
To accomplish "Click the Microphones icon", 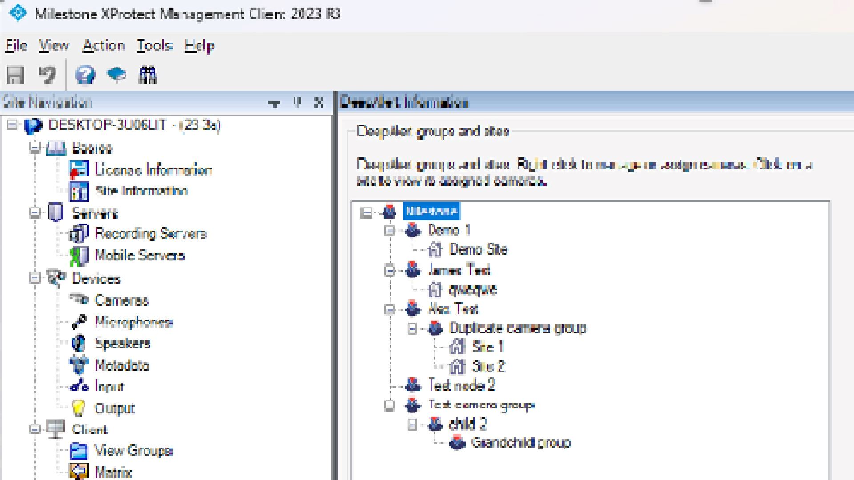I will pyautogui.click(x=79, y=322).
